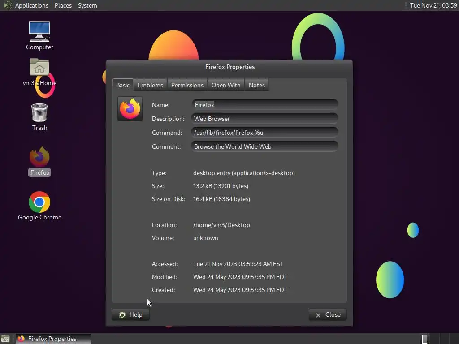
Task: Click the 'Volume:' label
Action: (163, 238)
